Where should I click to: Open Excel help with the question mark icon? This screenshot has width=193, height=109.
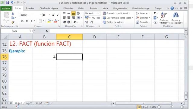click(172, 8)
